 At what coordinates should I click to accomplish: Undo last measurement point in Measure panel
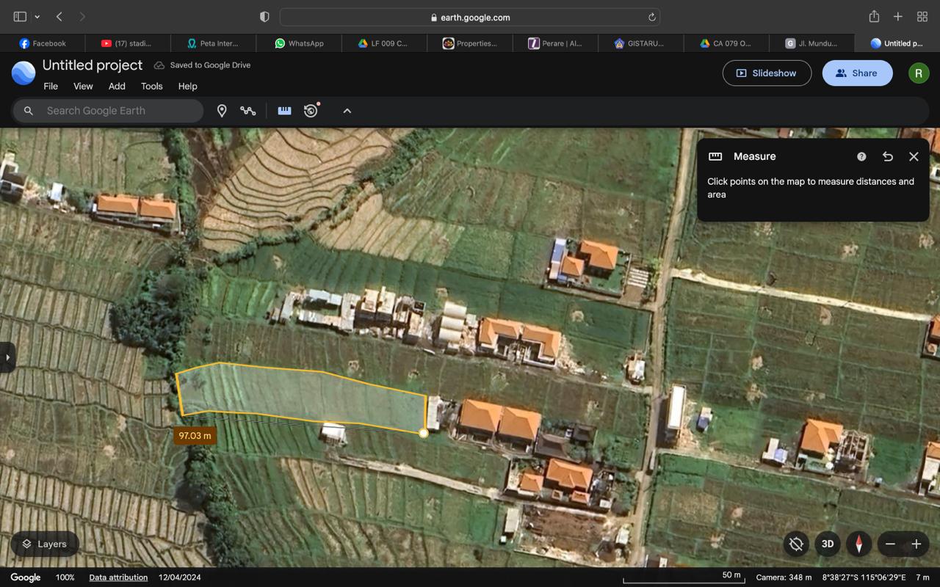(887, 156)
